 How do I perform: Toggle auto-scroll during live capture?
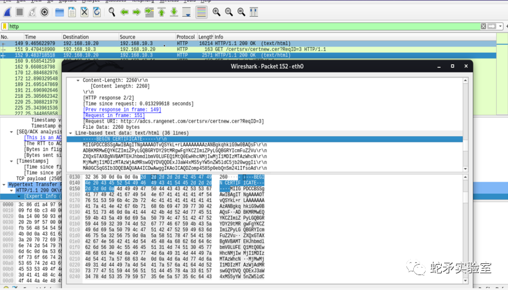(186, 12)
